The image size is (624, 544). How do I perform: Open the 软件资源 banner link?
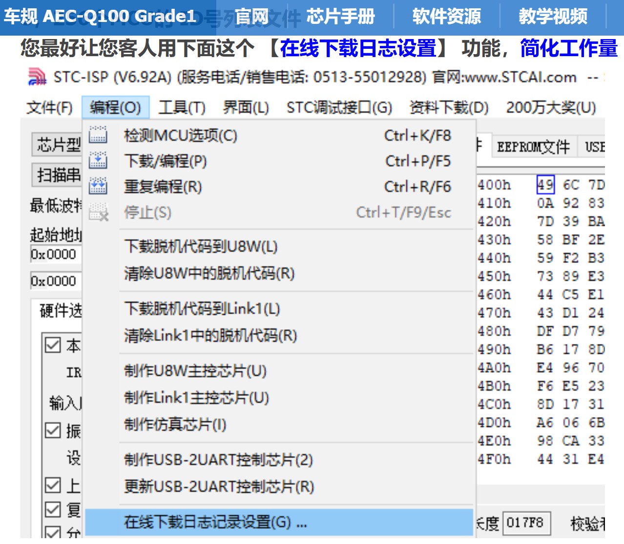447,17
